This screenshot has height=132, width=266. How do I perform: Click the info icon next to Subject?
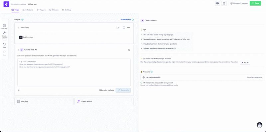pyautogui.click(x=22, y=20)
